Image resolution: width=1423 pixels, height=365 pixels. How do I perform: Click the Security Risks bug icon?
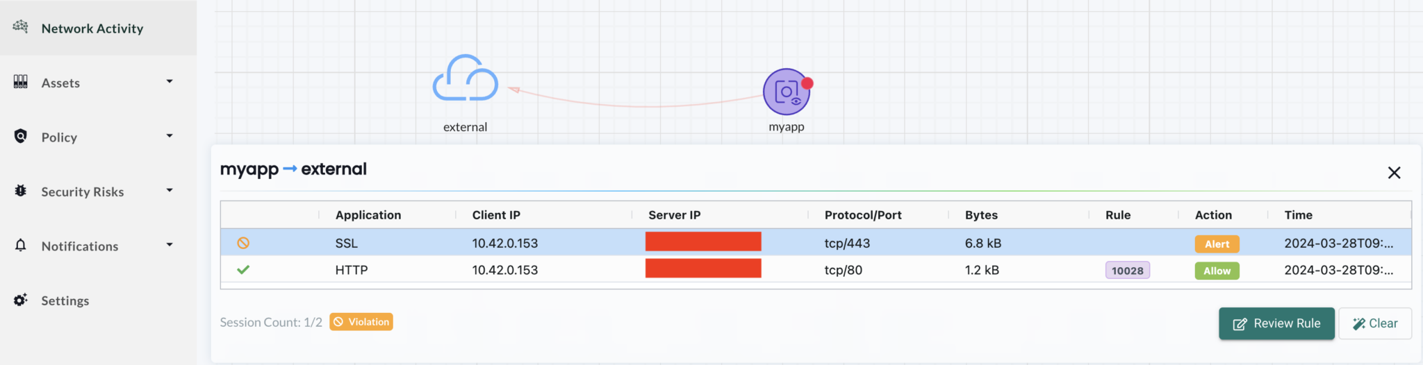[21, 191]
